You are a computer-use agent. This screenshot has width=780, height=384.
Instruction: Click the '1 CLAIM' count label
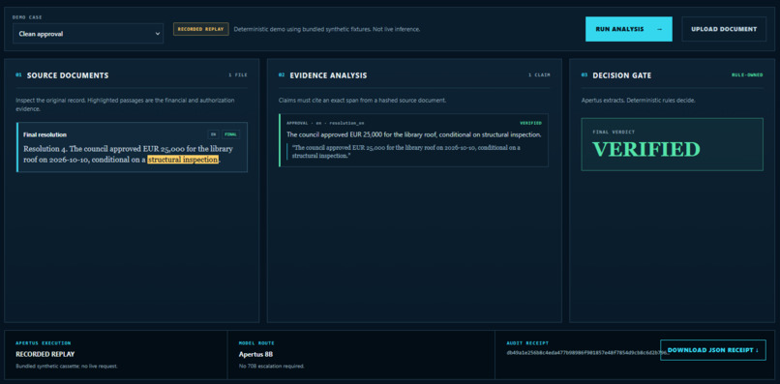pos(539,75)
